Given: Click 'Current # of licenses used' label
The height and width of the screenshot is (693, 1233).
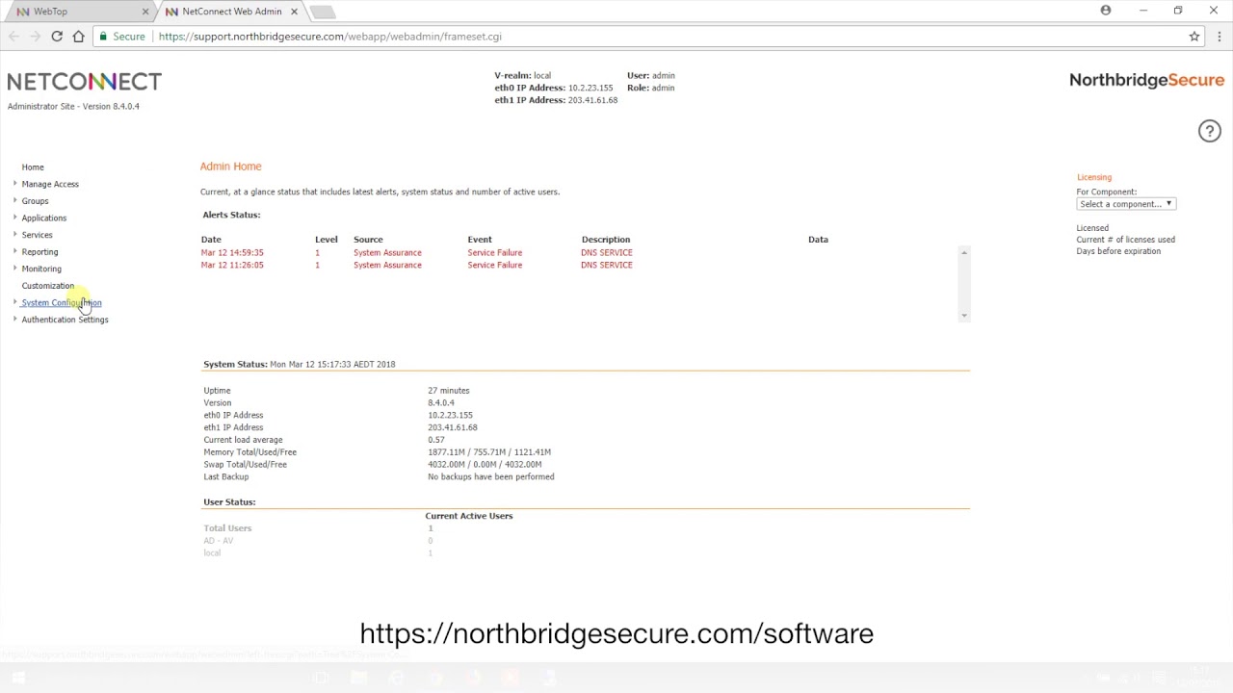Looking at the screenshot, I should (x=1126, y=240).
